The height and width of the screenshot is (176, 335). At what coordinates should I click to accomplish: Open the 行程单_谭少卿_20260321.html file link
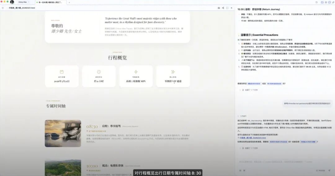pyautogui.click(x=251, y=138)
